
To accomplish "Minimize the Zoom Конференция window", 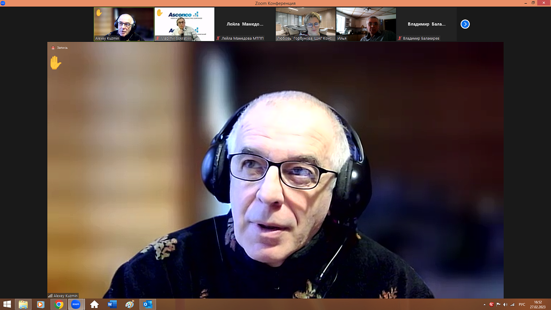I will [526, 3].
